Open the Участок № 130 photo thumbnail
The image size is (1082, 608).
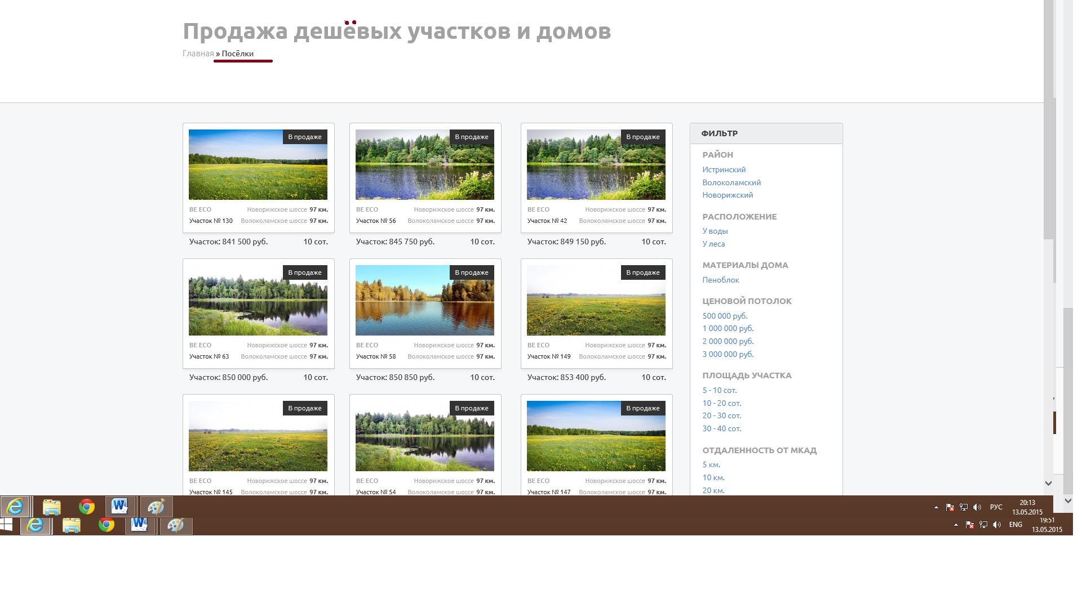(x=258, y=169)
